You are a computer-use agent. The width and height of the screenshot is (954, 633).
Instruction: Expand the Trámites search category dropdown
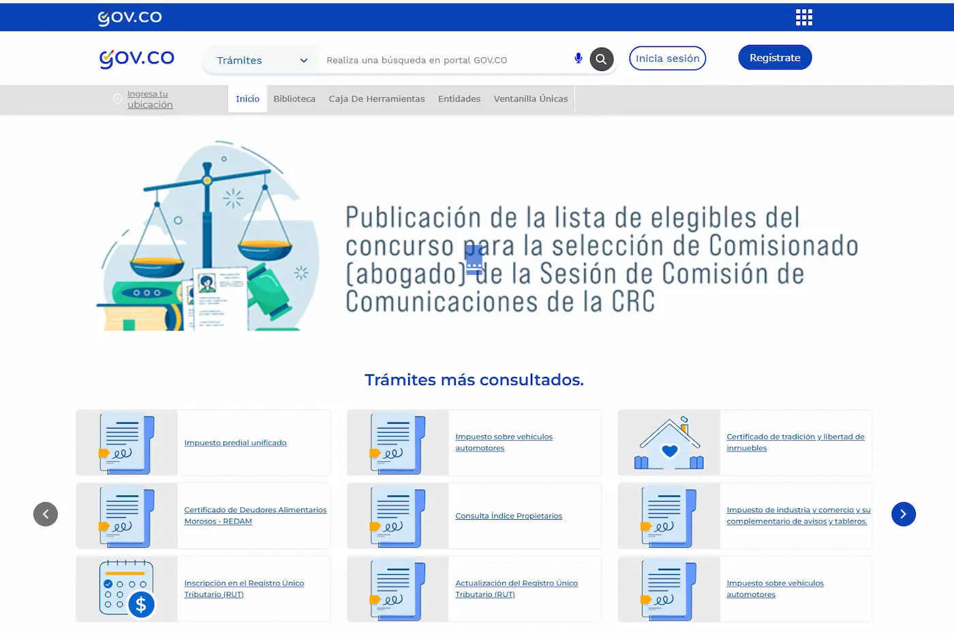click(x=261, y=60)
